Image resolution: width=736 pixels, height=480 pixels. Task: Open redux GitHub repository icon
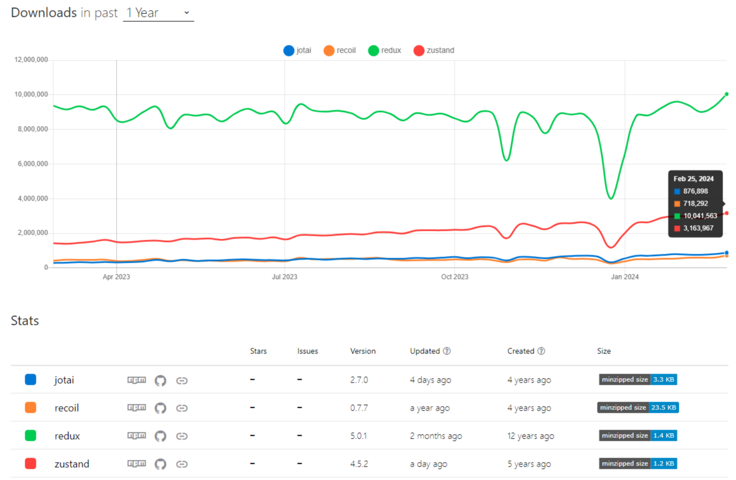coord(160,436)
